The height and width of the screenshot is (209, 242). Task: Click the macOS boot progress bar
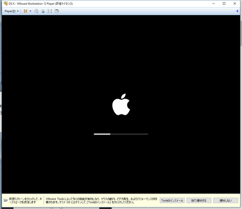[121, 134]
